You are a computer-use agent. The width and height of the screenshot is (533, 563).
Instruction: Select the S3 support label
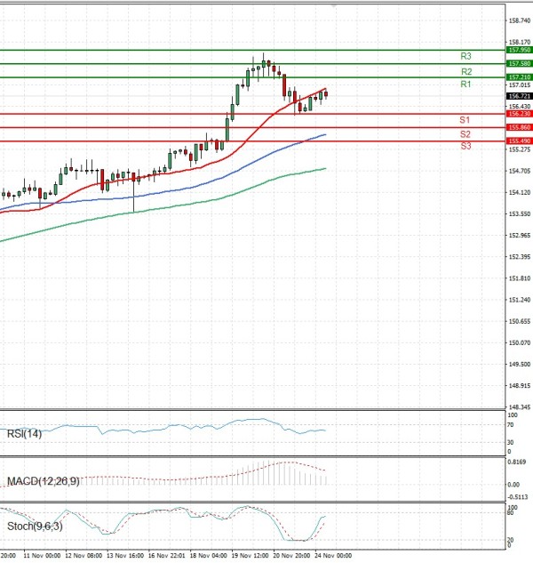point(465,145)
